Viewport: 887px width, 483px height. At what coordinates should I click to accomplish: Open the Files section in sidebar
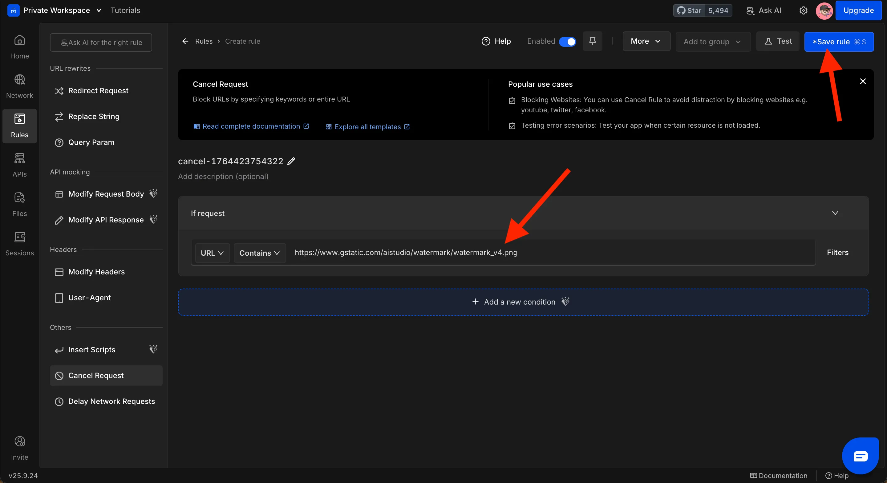(x=19, y=204)
